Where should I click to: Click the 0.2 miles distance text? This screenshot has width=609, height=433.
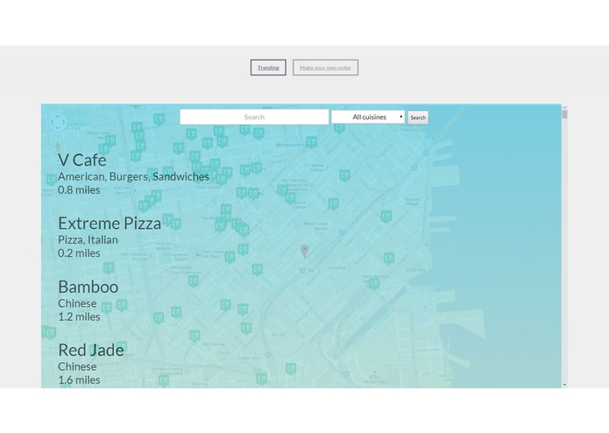(x=79, y=253)
